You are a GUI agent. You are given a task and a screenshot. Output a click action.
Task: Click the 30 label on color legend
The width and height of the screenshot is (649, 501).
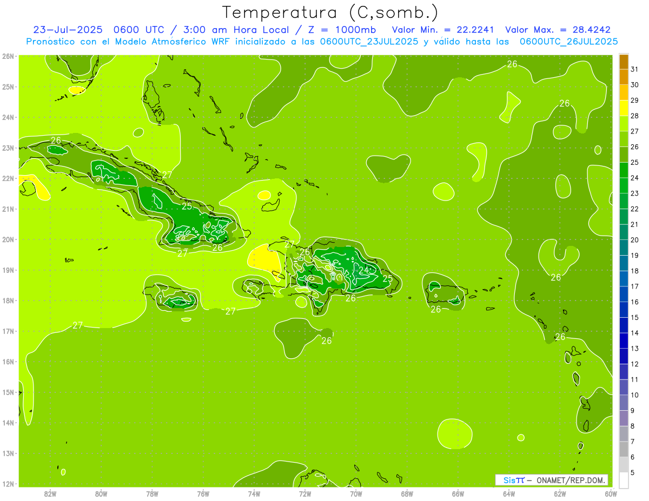[634, 85]
